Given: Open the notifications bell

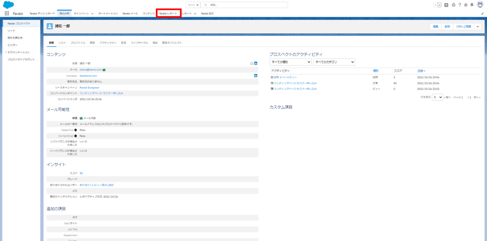Looking at the screenshot, I should pos(472,5).
